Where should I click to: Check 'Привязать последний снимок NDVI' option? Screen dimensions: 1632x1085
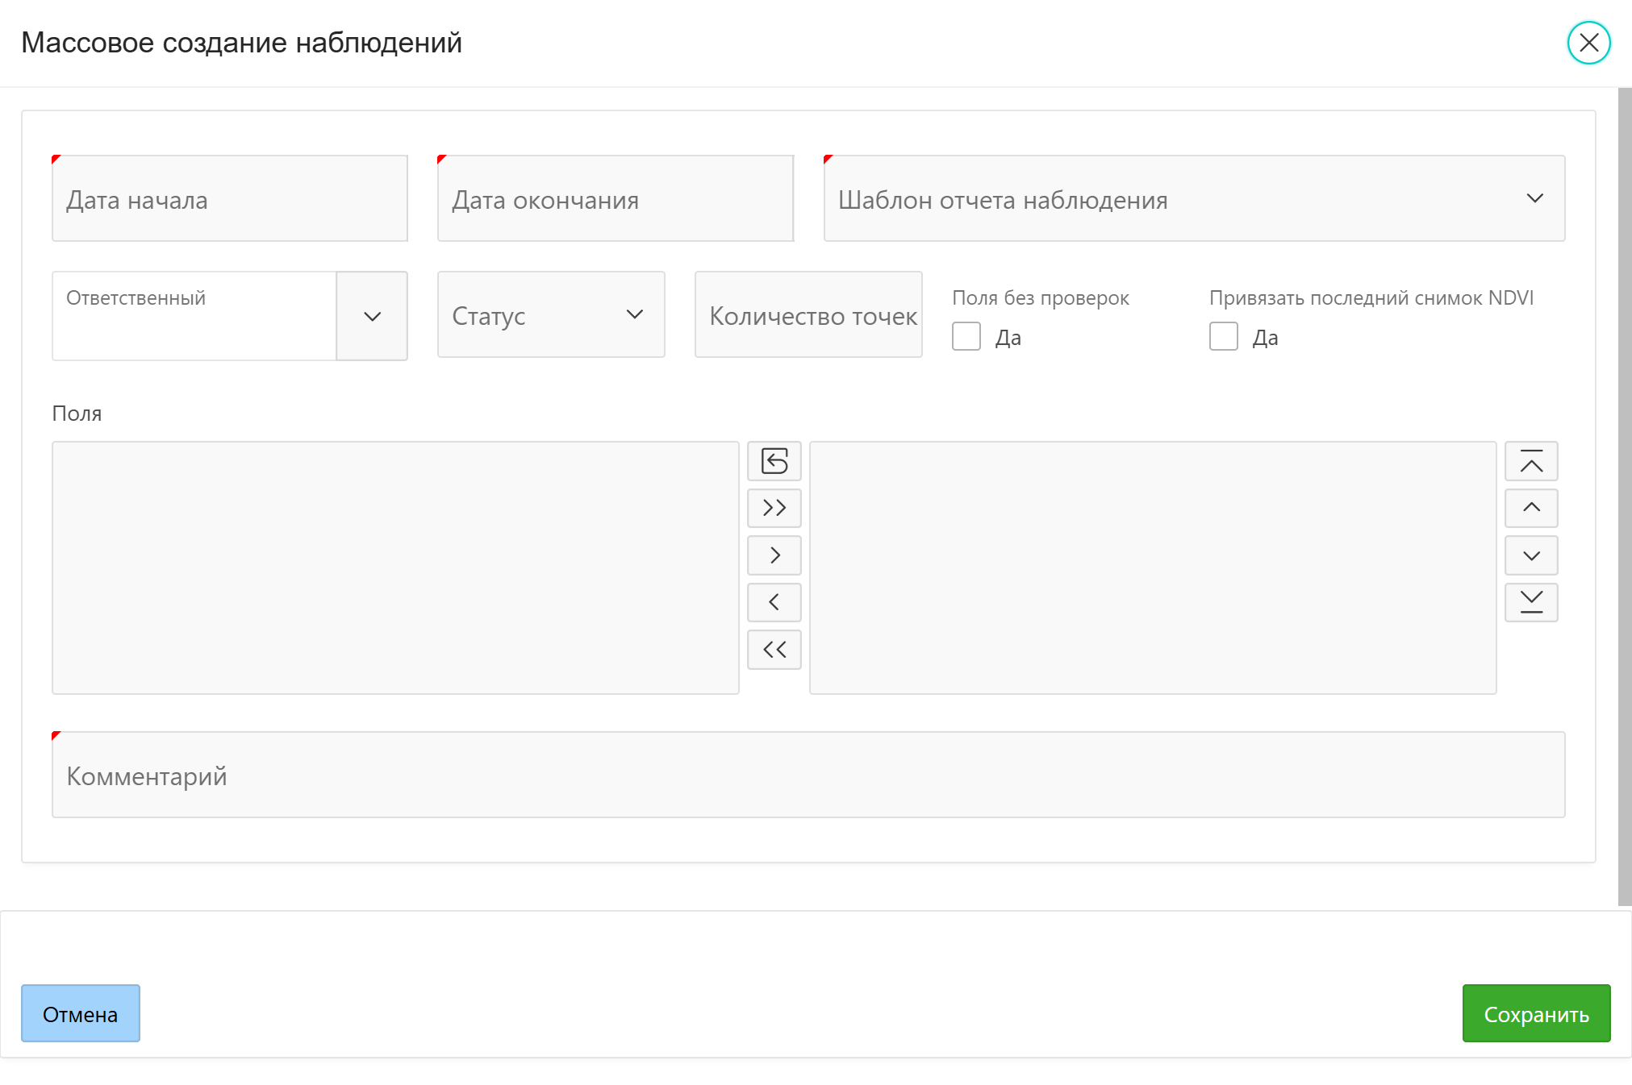tap(1223, 336)
